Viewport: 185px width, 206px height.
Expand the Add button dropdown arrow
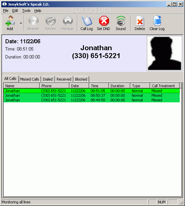[x=21, y=23]
